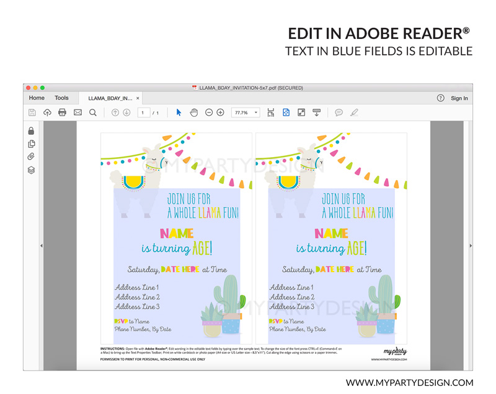This screenshot has width=496, height=394.
Task: Open the Page Thumbnails sidebar panel
Action: [x=31, y=144]
